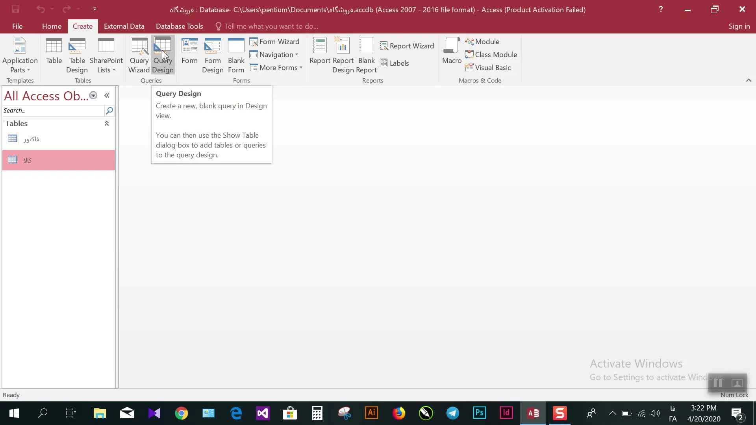Click the Table icon in Tables group
This screenshot has height=425, width=756.
point(54,51)
